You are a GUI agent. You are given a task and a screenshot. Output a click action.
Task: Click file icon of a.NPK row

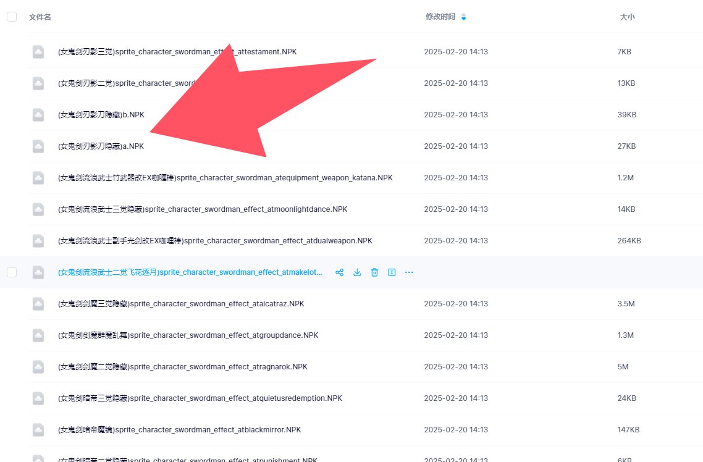pos(38,146)
